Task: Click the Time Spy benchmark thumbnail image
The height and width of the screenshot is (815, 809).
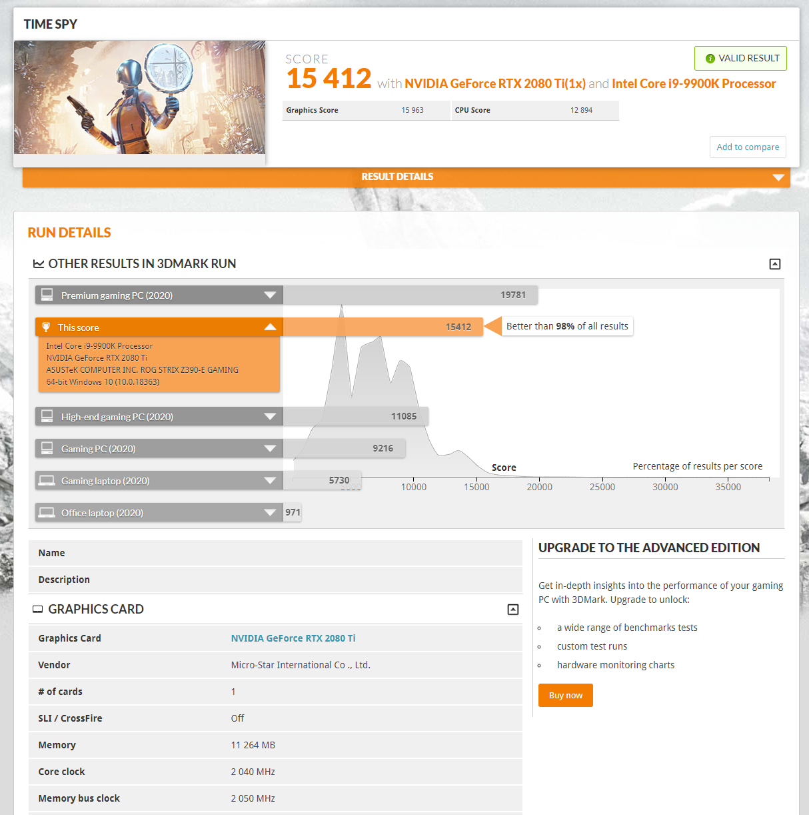Action: tap(139, 97)
